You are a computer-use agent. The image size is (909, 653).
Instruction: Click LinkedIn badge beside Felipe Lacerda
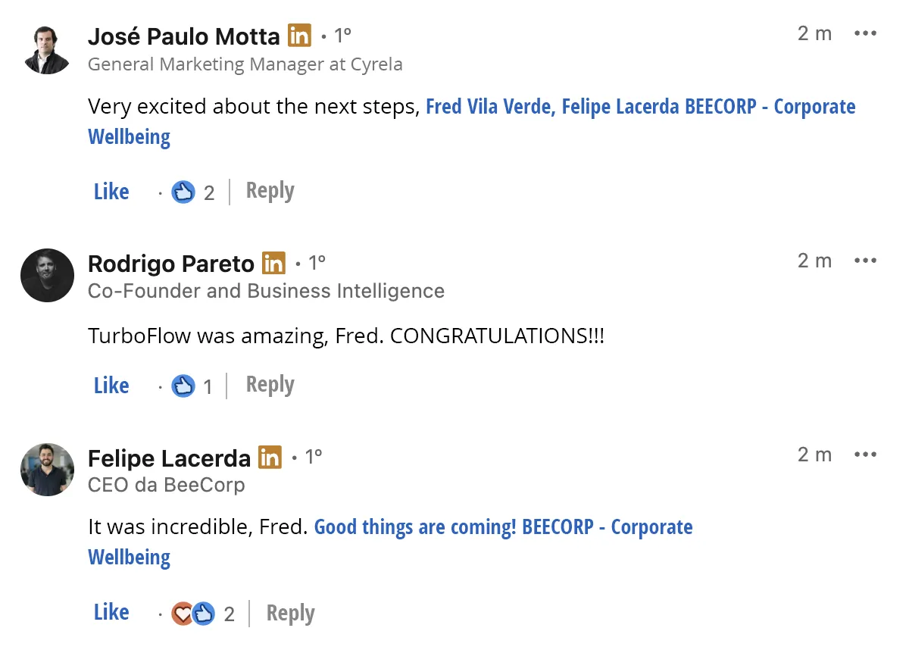click(270, 457)
